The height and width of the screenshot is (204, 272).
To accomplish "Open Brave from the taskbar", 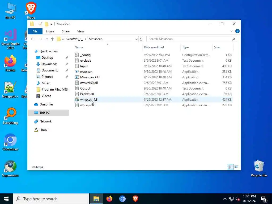I will click(x=135, y=199).
